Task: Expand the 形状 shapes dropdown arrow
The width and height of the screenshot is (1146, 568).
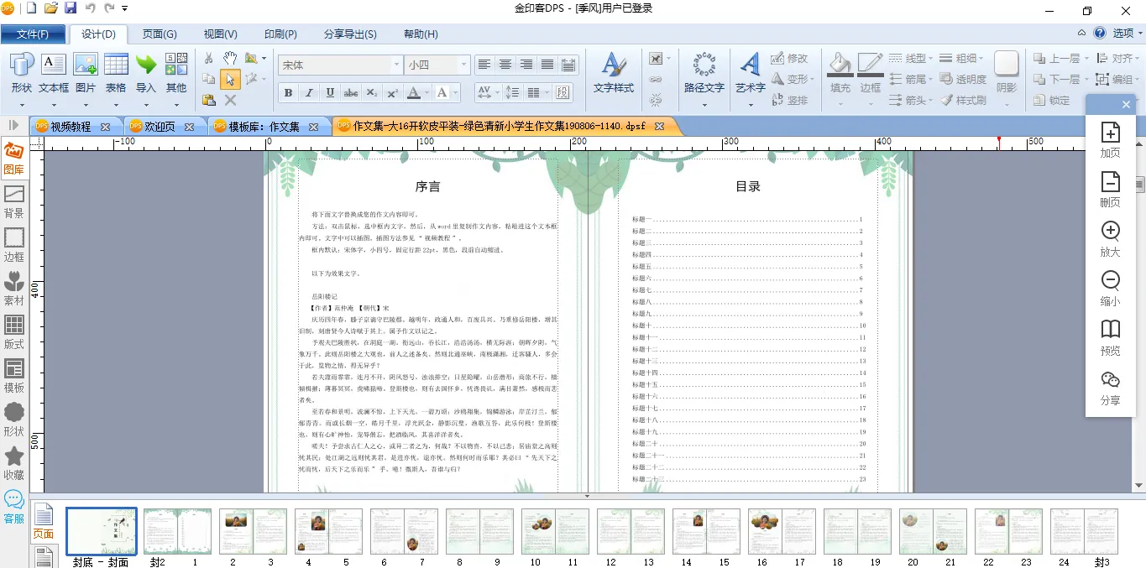Action: pyautogui.click(x=22, y=105)
